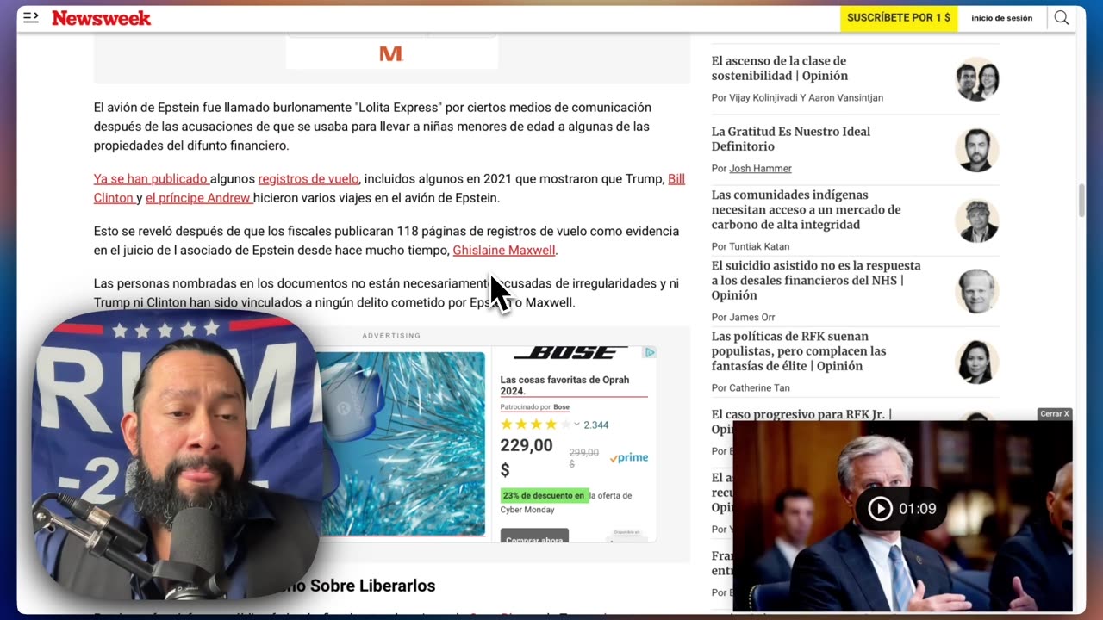Viewport: 1103px width, 620px height.
Task: Open 'Las políticas de RFK suenan populistas' article
Action: (x=799, y=350)
